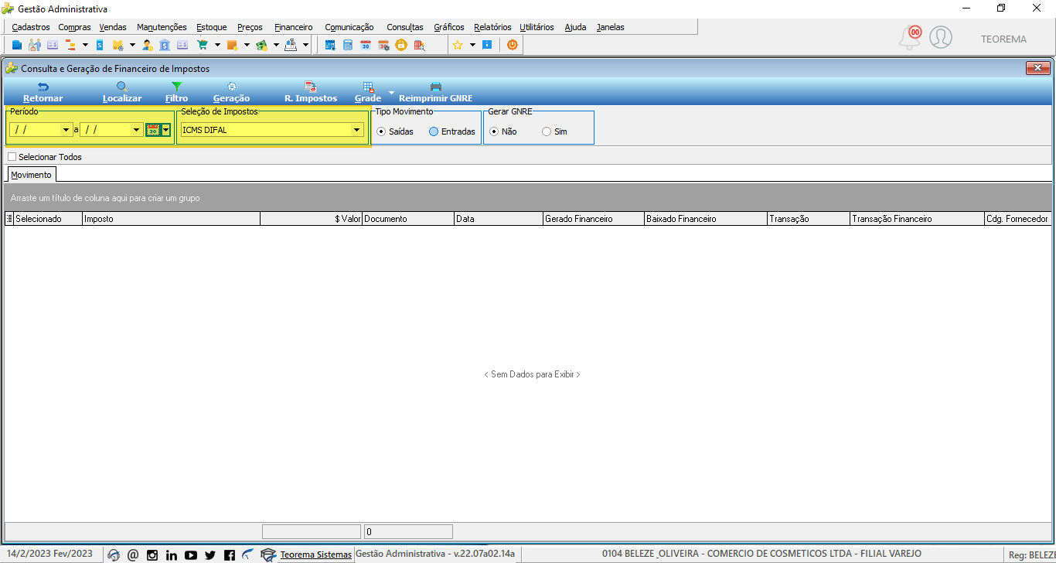1056x563 pixels.
Task: Click the graduation cap icon in status bar
Action: 268,554
